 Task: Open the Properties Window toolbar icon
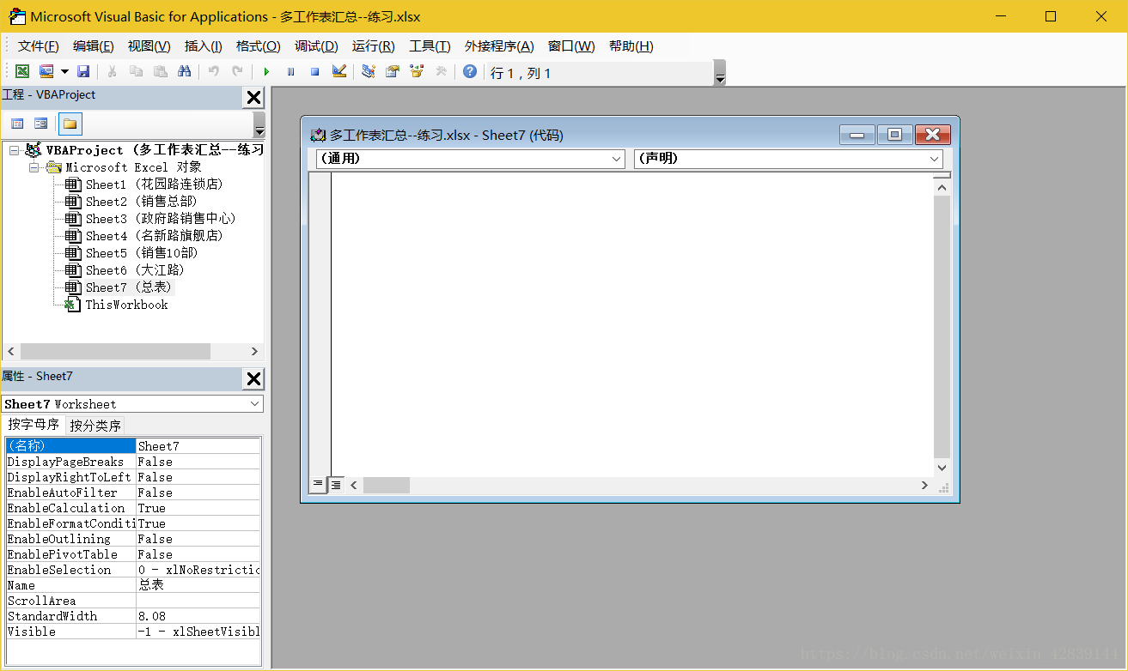(393, 72)
